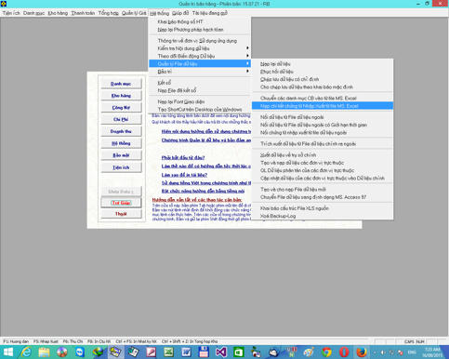Select Tạo và cho nạp File dữ liệu mới

click(323, 190)
